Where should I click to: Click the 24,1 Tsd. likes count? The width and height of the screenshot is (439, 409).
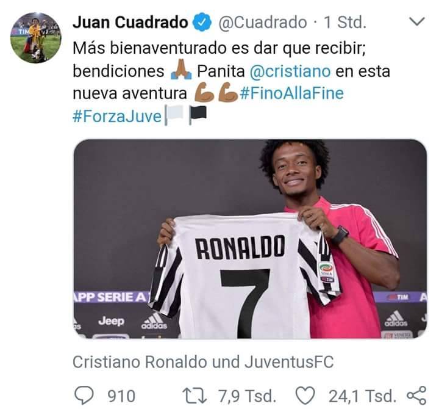click(363, 396)
